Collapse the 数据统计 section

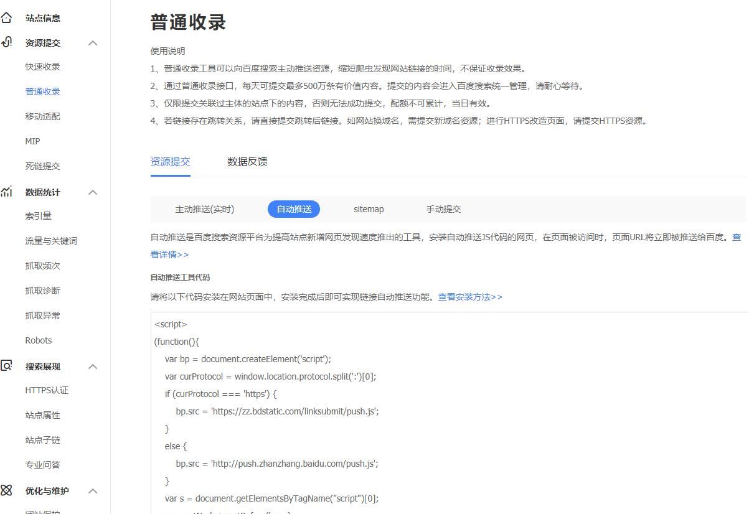93,192
